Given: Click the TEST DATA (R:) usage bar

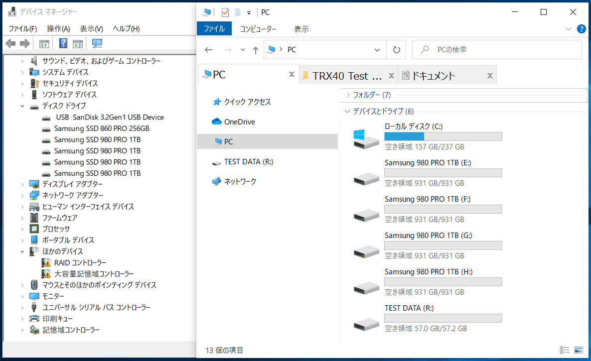Looking at the screenshot, I should [443, 318].
